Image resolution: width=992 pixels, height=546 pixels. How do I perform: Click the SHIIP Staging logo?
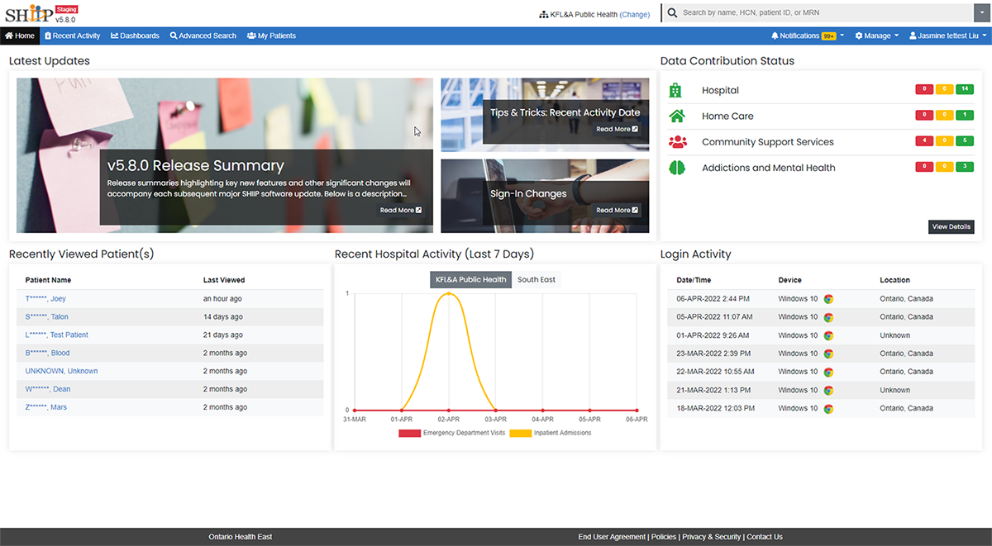(42, 14)
